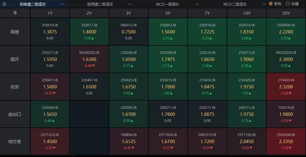Switch to the NCD一级报价 tab

click(x=167, y=4)
